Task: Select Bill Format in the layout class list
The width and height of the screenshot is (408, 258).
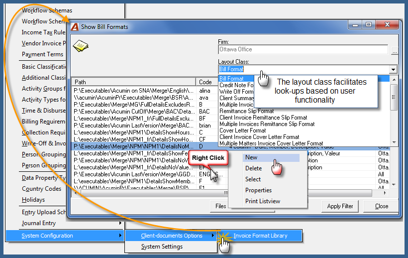Action: pyautogui.click(x=231, y=79)
